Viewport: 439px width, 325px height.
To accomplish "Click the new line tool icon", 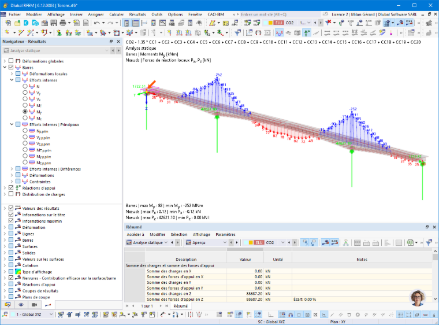I will (x=21, y=33).
